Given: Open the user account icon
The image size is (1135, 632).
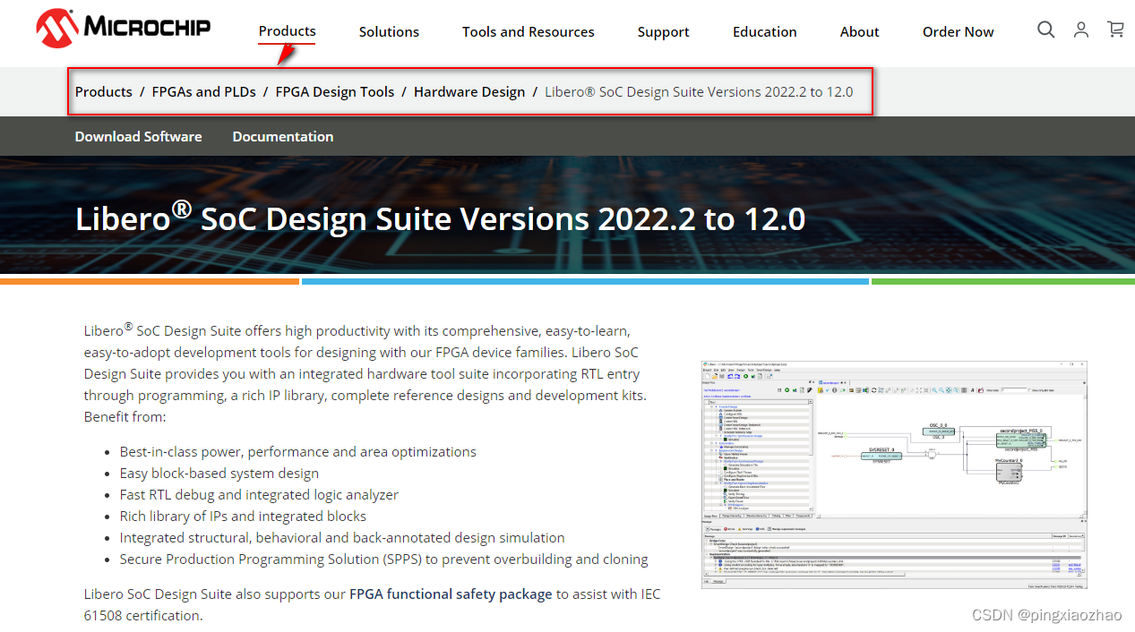Looking at the screenshot, I should click(1081, 30).
